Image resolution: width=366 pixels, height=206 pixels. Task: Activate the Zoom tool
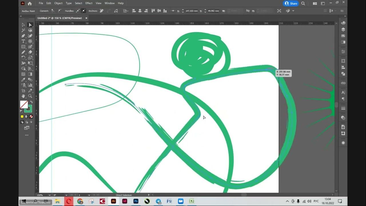30,96
